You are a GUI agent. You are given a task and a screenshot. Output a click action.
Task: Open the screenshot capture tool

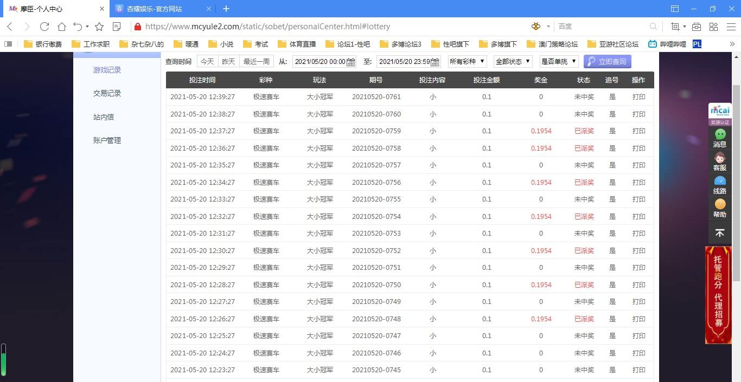[675, 27]
